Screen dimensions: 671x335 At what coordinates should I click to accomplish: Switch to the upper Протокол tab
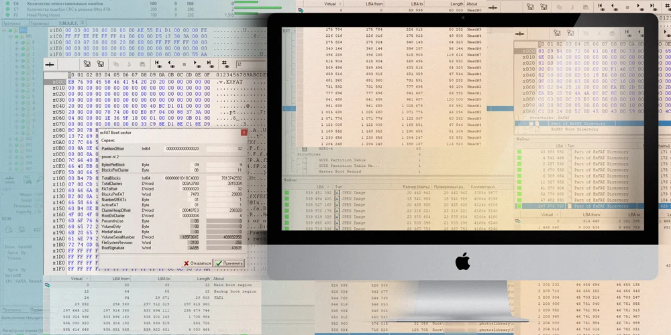[x=11, y=23]
